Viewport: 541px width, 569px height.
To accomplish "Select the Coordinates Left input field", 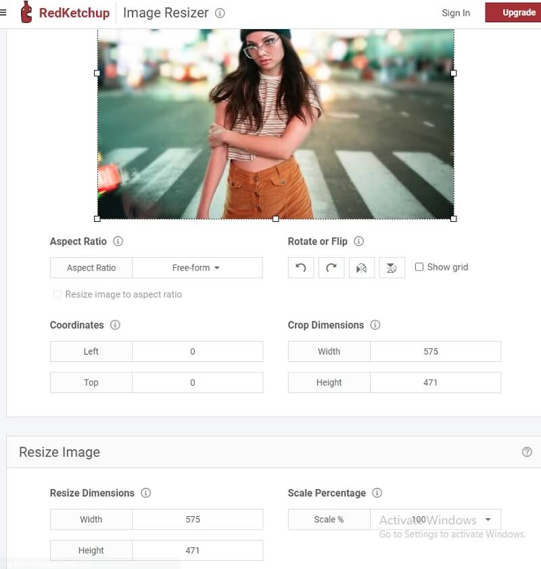I will coord(197,352).
